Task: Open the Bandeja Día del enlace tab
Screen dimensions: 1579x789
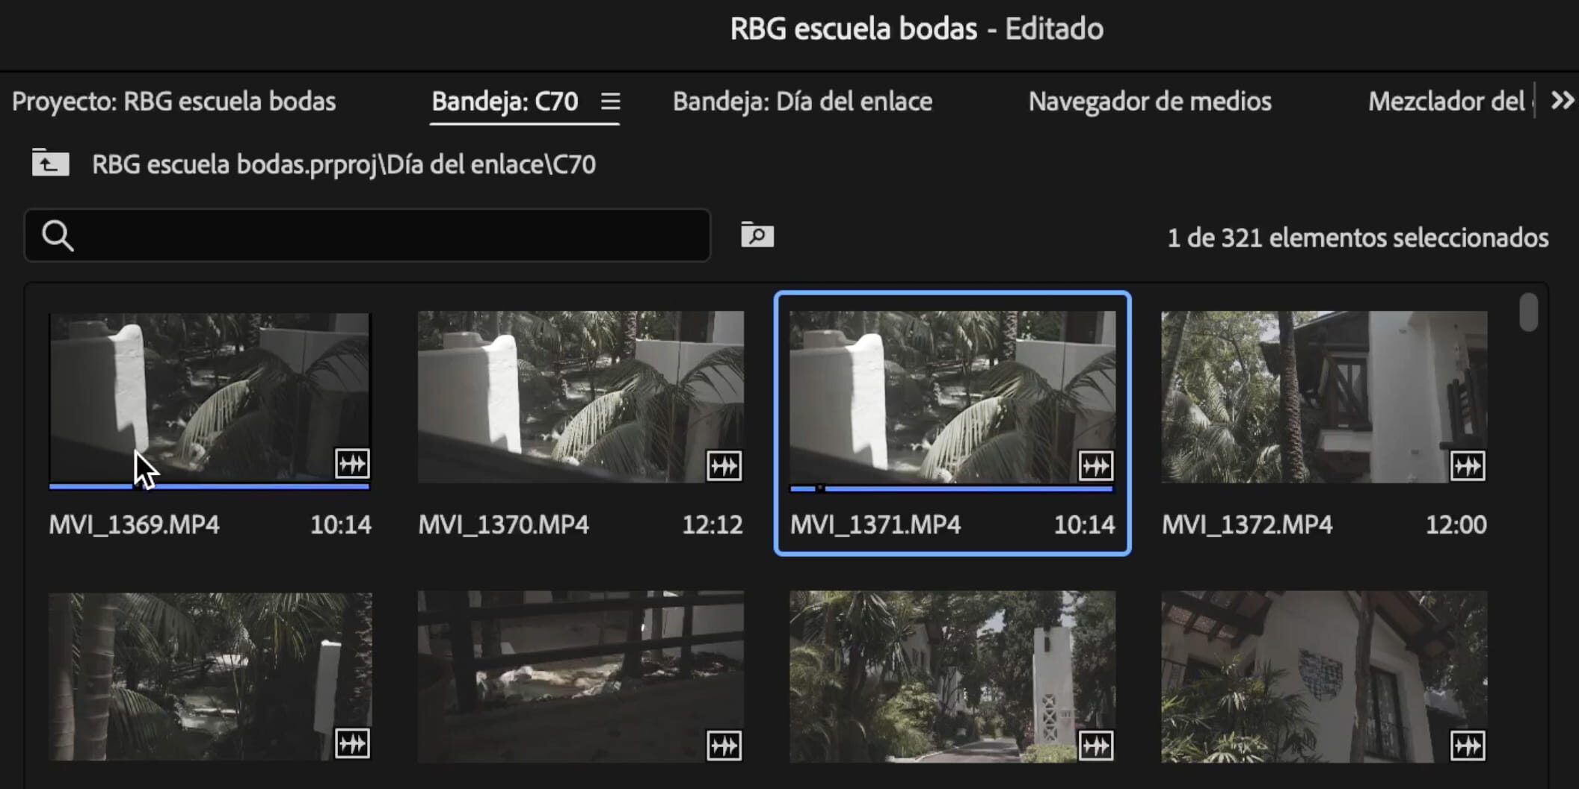Action: pos(801,102)
